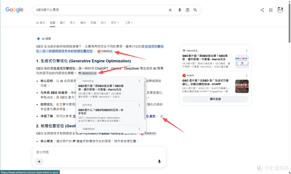Image resolution: width=291 pixels, height=174 pixels.
Task: Click the 顯示全部 button
Action: coord(215,99)
